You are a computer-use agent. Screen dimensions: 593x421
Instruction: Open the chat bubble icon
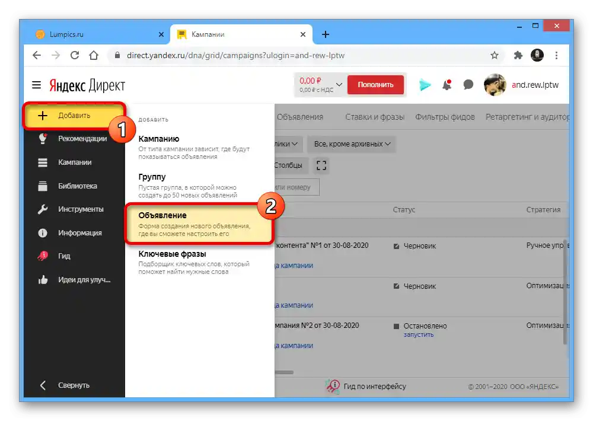pos(468,84)
